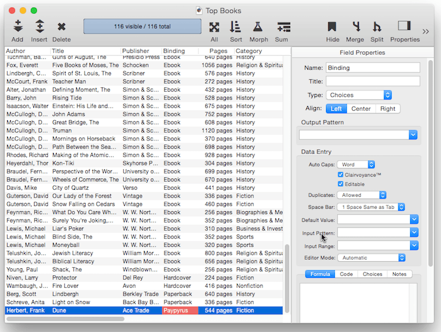Viewport: 441px width, 332px height.
Task: Toggle the Editable checkbox
Action: 341,184
